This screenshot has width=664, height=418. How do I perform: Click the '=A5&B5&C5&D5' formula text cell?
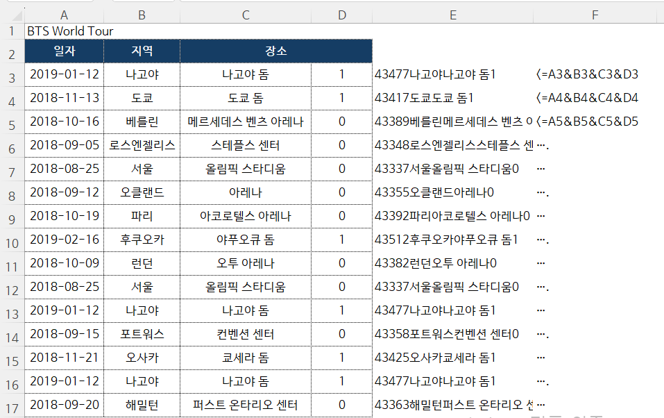595,122
